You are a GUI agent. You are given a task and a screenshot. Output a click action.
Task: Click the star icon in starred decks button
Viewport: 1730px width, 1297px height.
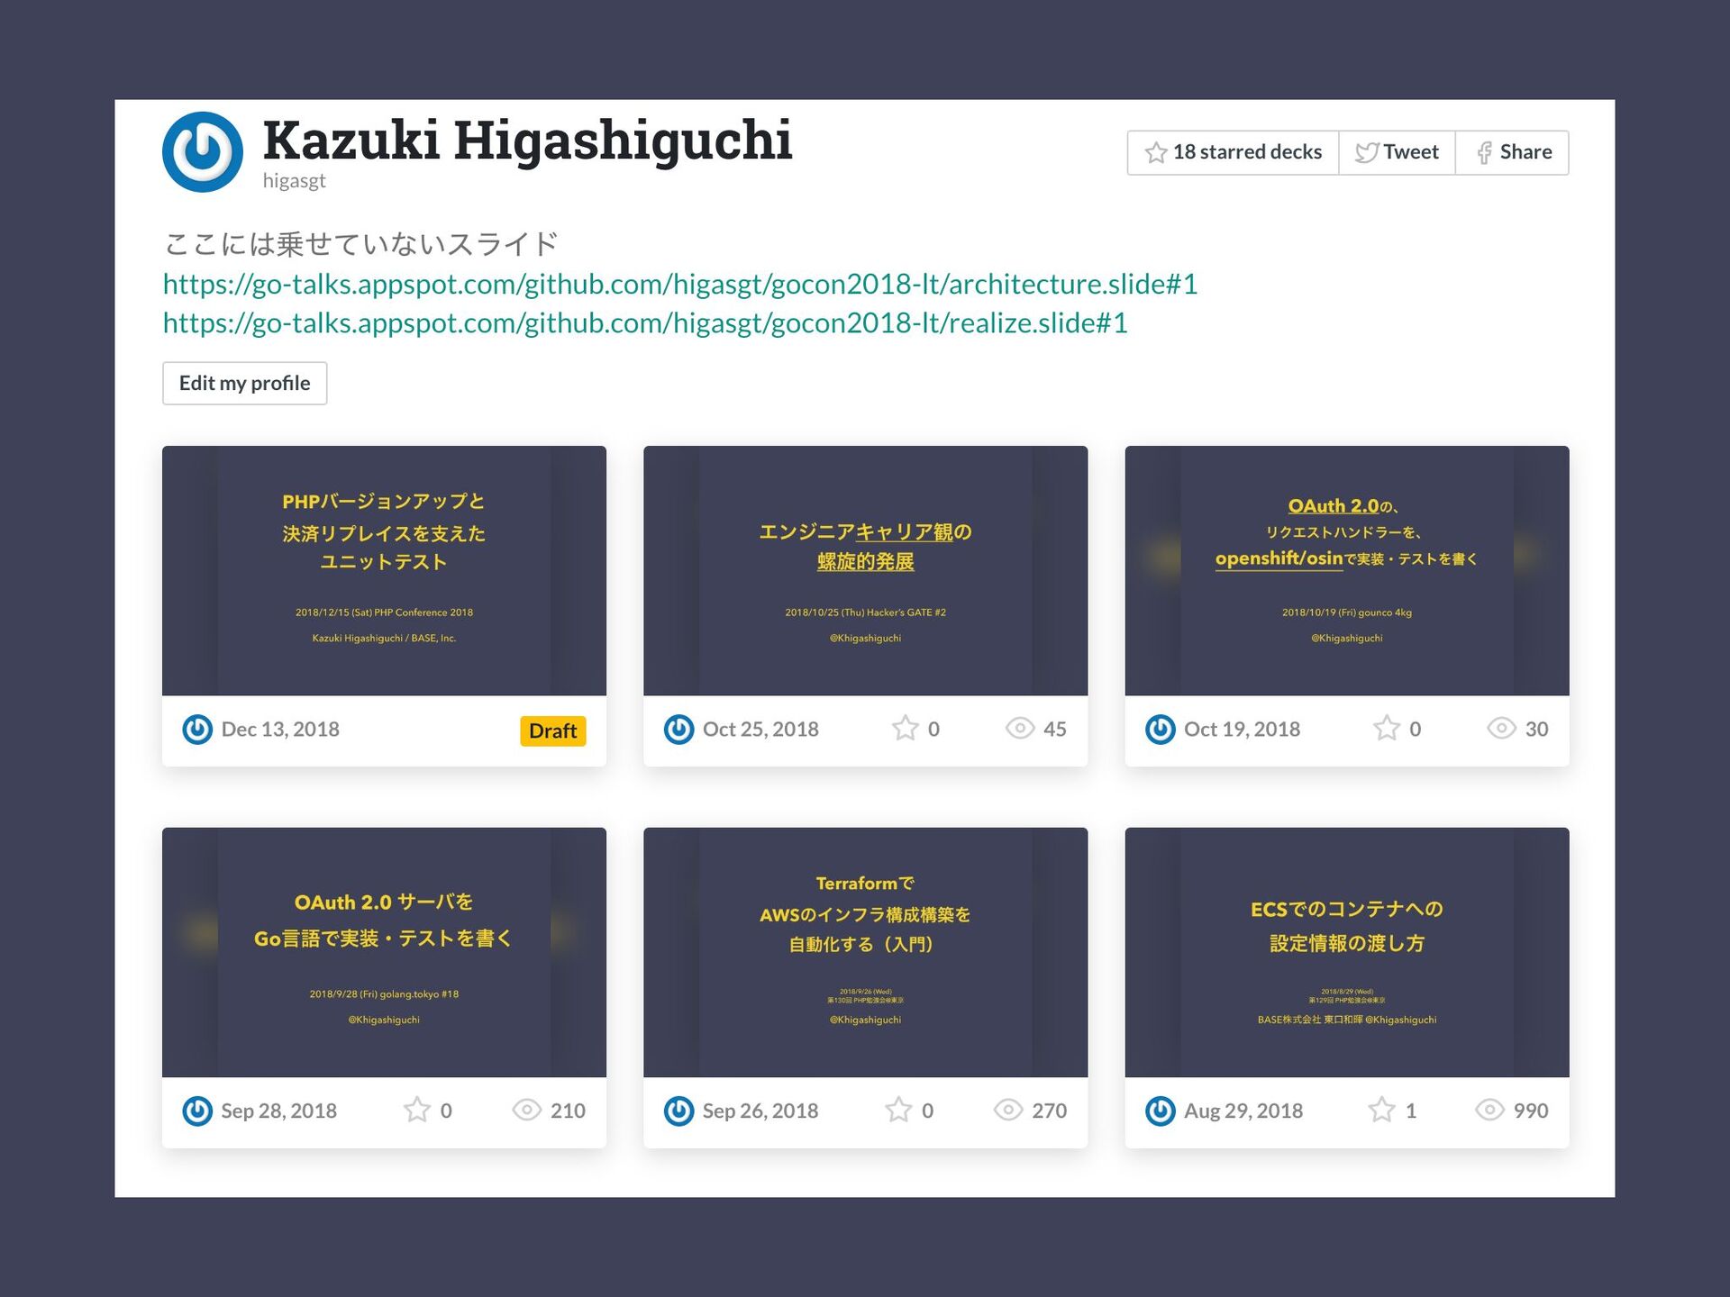click(1156, 152)
